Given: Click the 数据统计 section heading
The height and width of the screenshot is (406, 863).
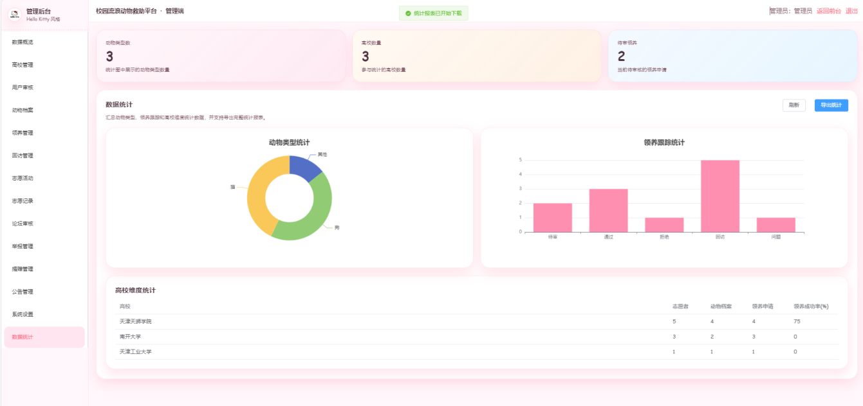Looking at the screenshot, I should [119, 104].
